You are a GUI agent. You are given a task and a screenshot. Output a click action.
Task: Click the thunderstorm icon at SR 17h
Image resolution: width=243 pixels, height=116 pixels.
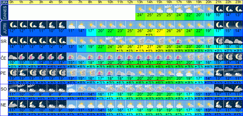(x=179, y=40)
